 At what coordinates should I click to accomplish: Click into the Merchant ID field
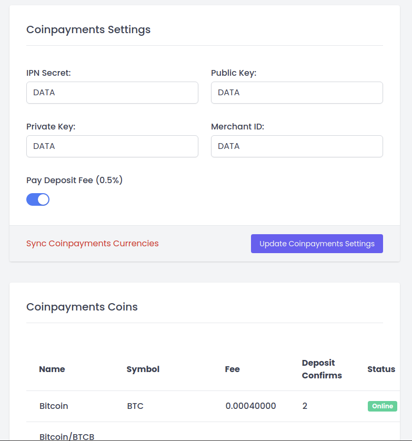[297, 146]
